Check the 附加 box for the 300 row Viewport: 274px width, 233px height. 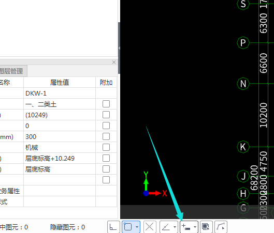point(106,136)
